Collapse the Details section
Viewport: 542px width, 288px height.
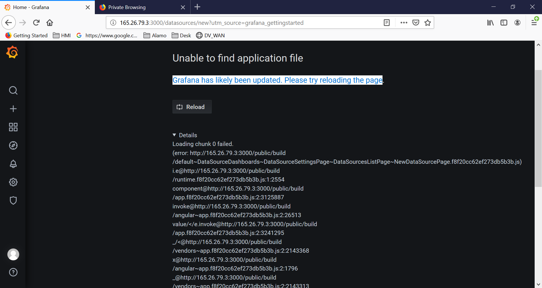[x=174, y=135]
